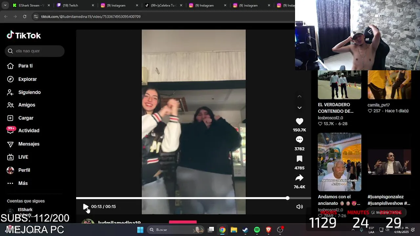Screen dimensions: 420x236
Task: Click the browser back arrow
Action: click(x=6, y=16)
